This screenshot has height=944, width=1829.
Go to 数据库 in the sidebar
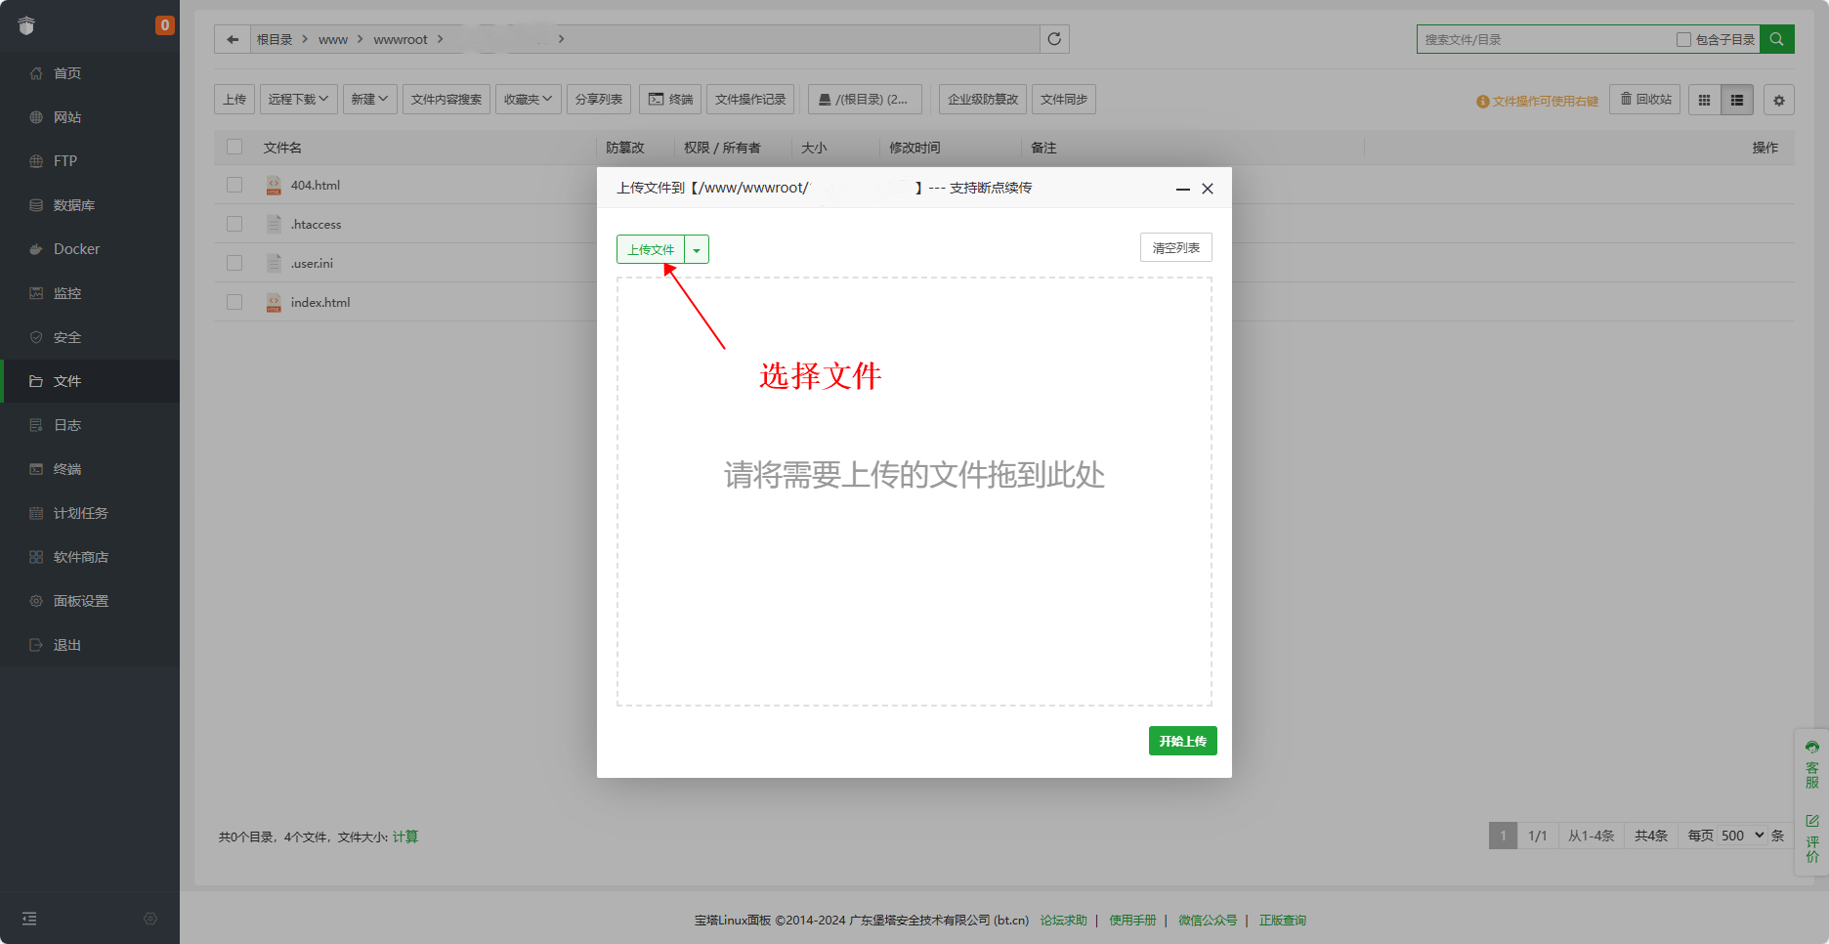(x=73, y=205)
